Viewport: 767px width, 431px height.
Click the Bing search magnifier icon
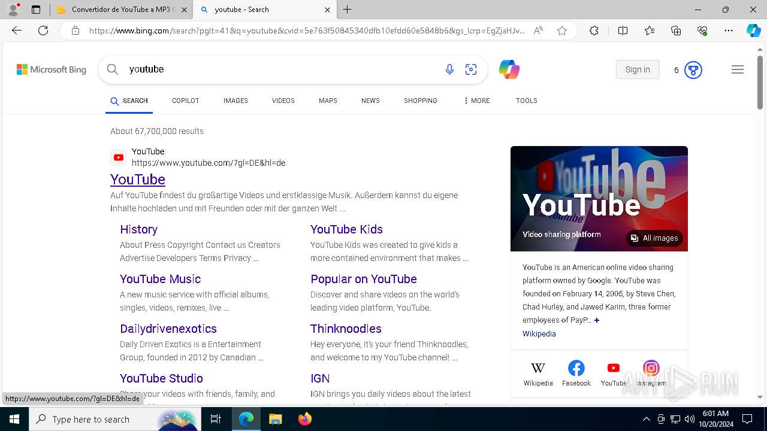click(113, 69)
